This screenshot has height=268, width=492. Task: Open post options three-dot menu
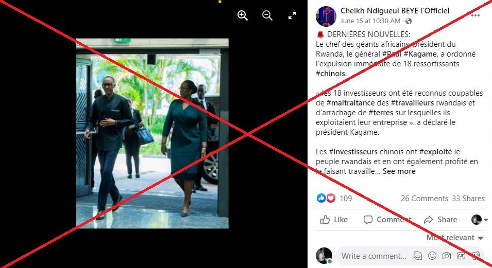click(475, 15)
